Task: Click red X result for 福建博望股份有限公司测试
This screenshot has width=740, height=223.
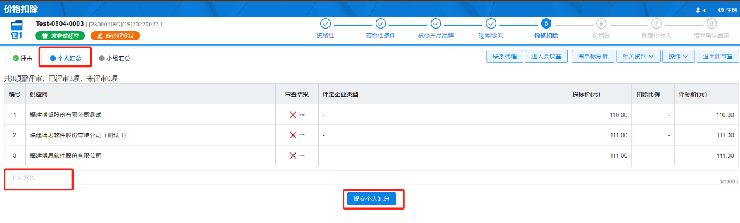Action: click(293, 115)
